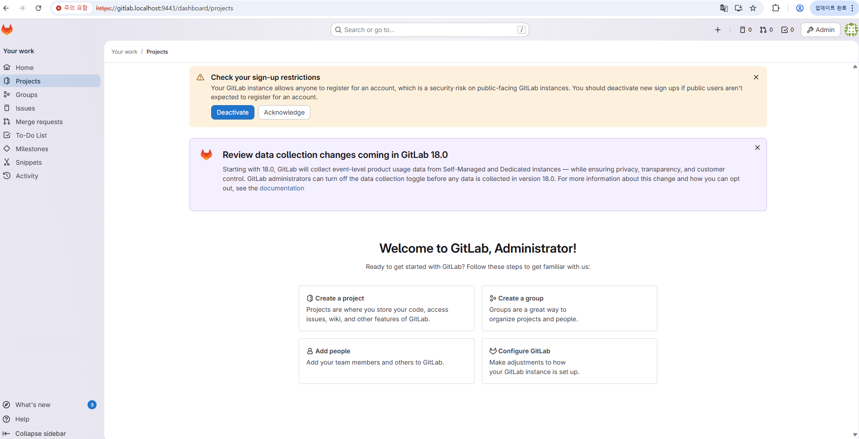Focus the Search or go to field
Viewport: 859px width, 439px height.
[x=430, y=30]
